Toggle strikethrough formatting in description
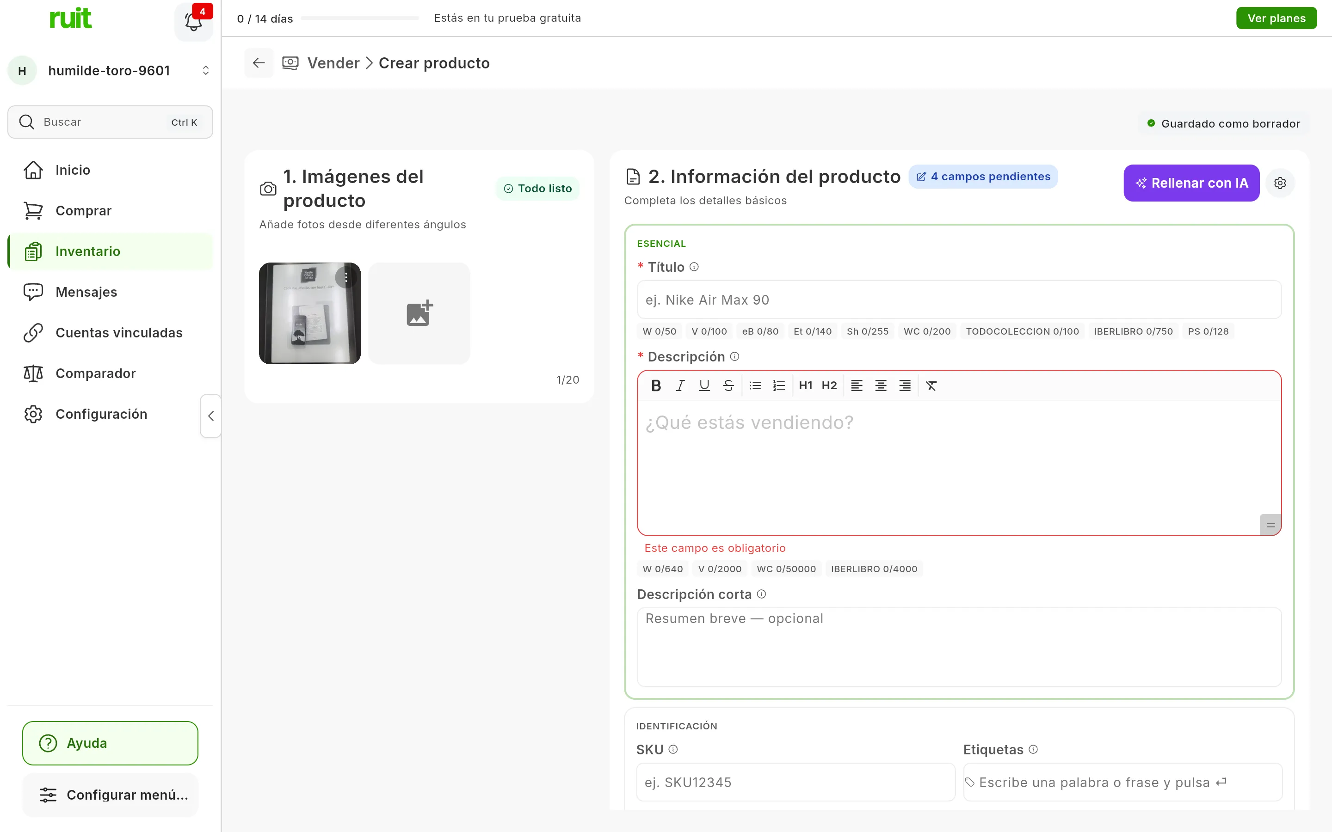This screenshot has height=832, width=1332. [x=728, y=386]
